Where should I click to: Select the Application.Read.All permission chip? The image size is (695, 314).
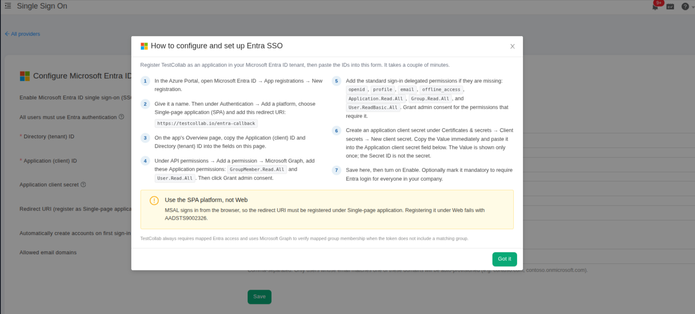pos(376,99)
